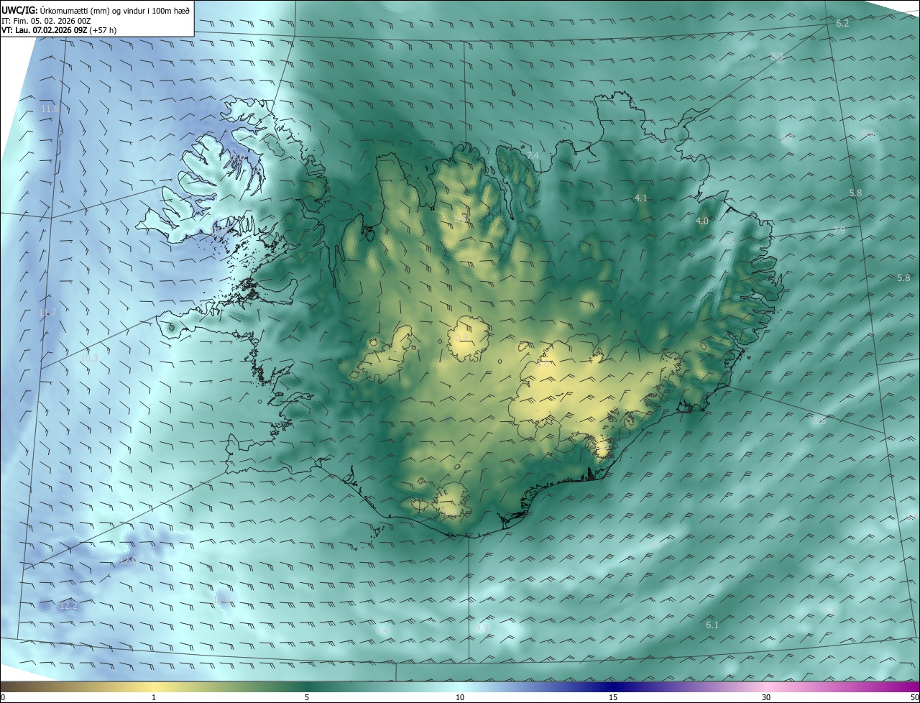The image size is (920, 703).
Task: Click the 7.9 value label on the map
Action: coord(839,230)
